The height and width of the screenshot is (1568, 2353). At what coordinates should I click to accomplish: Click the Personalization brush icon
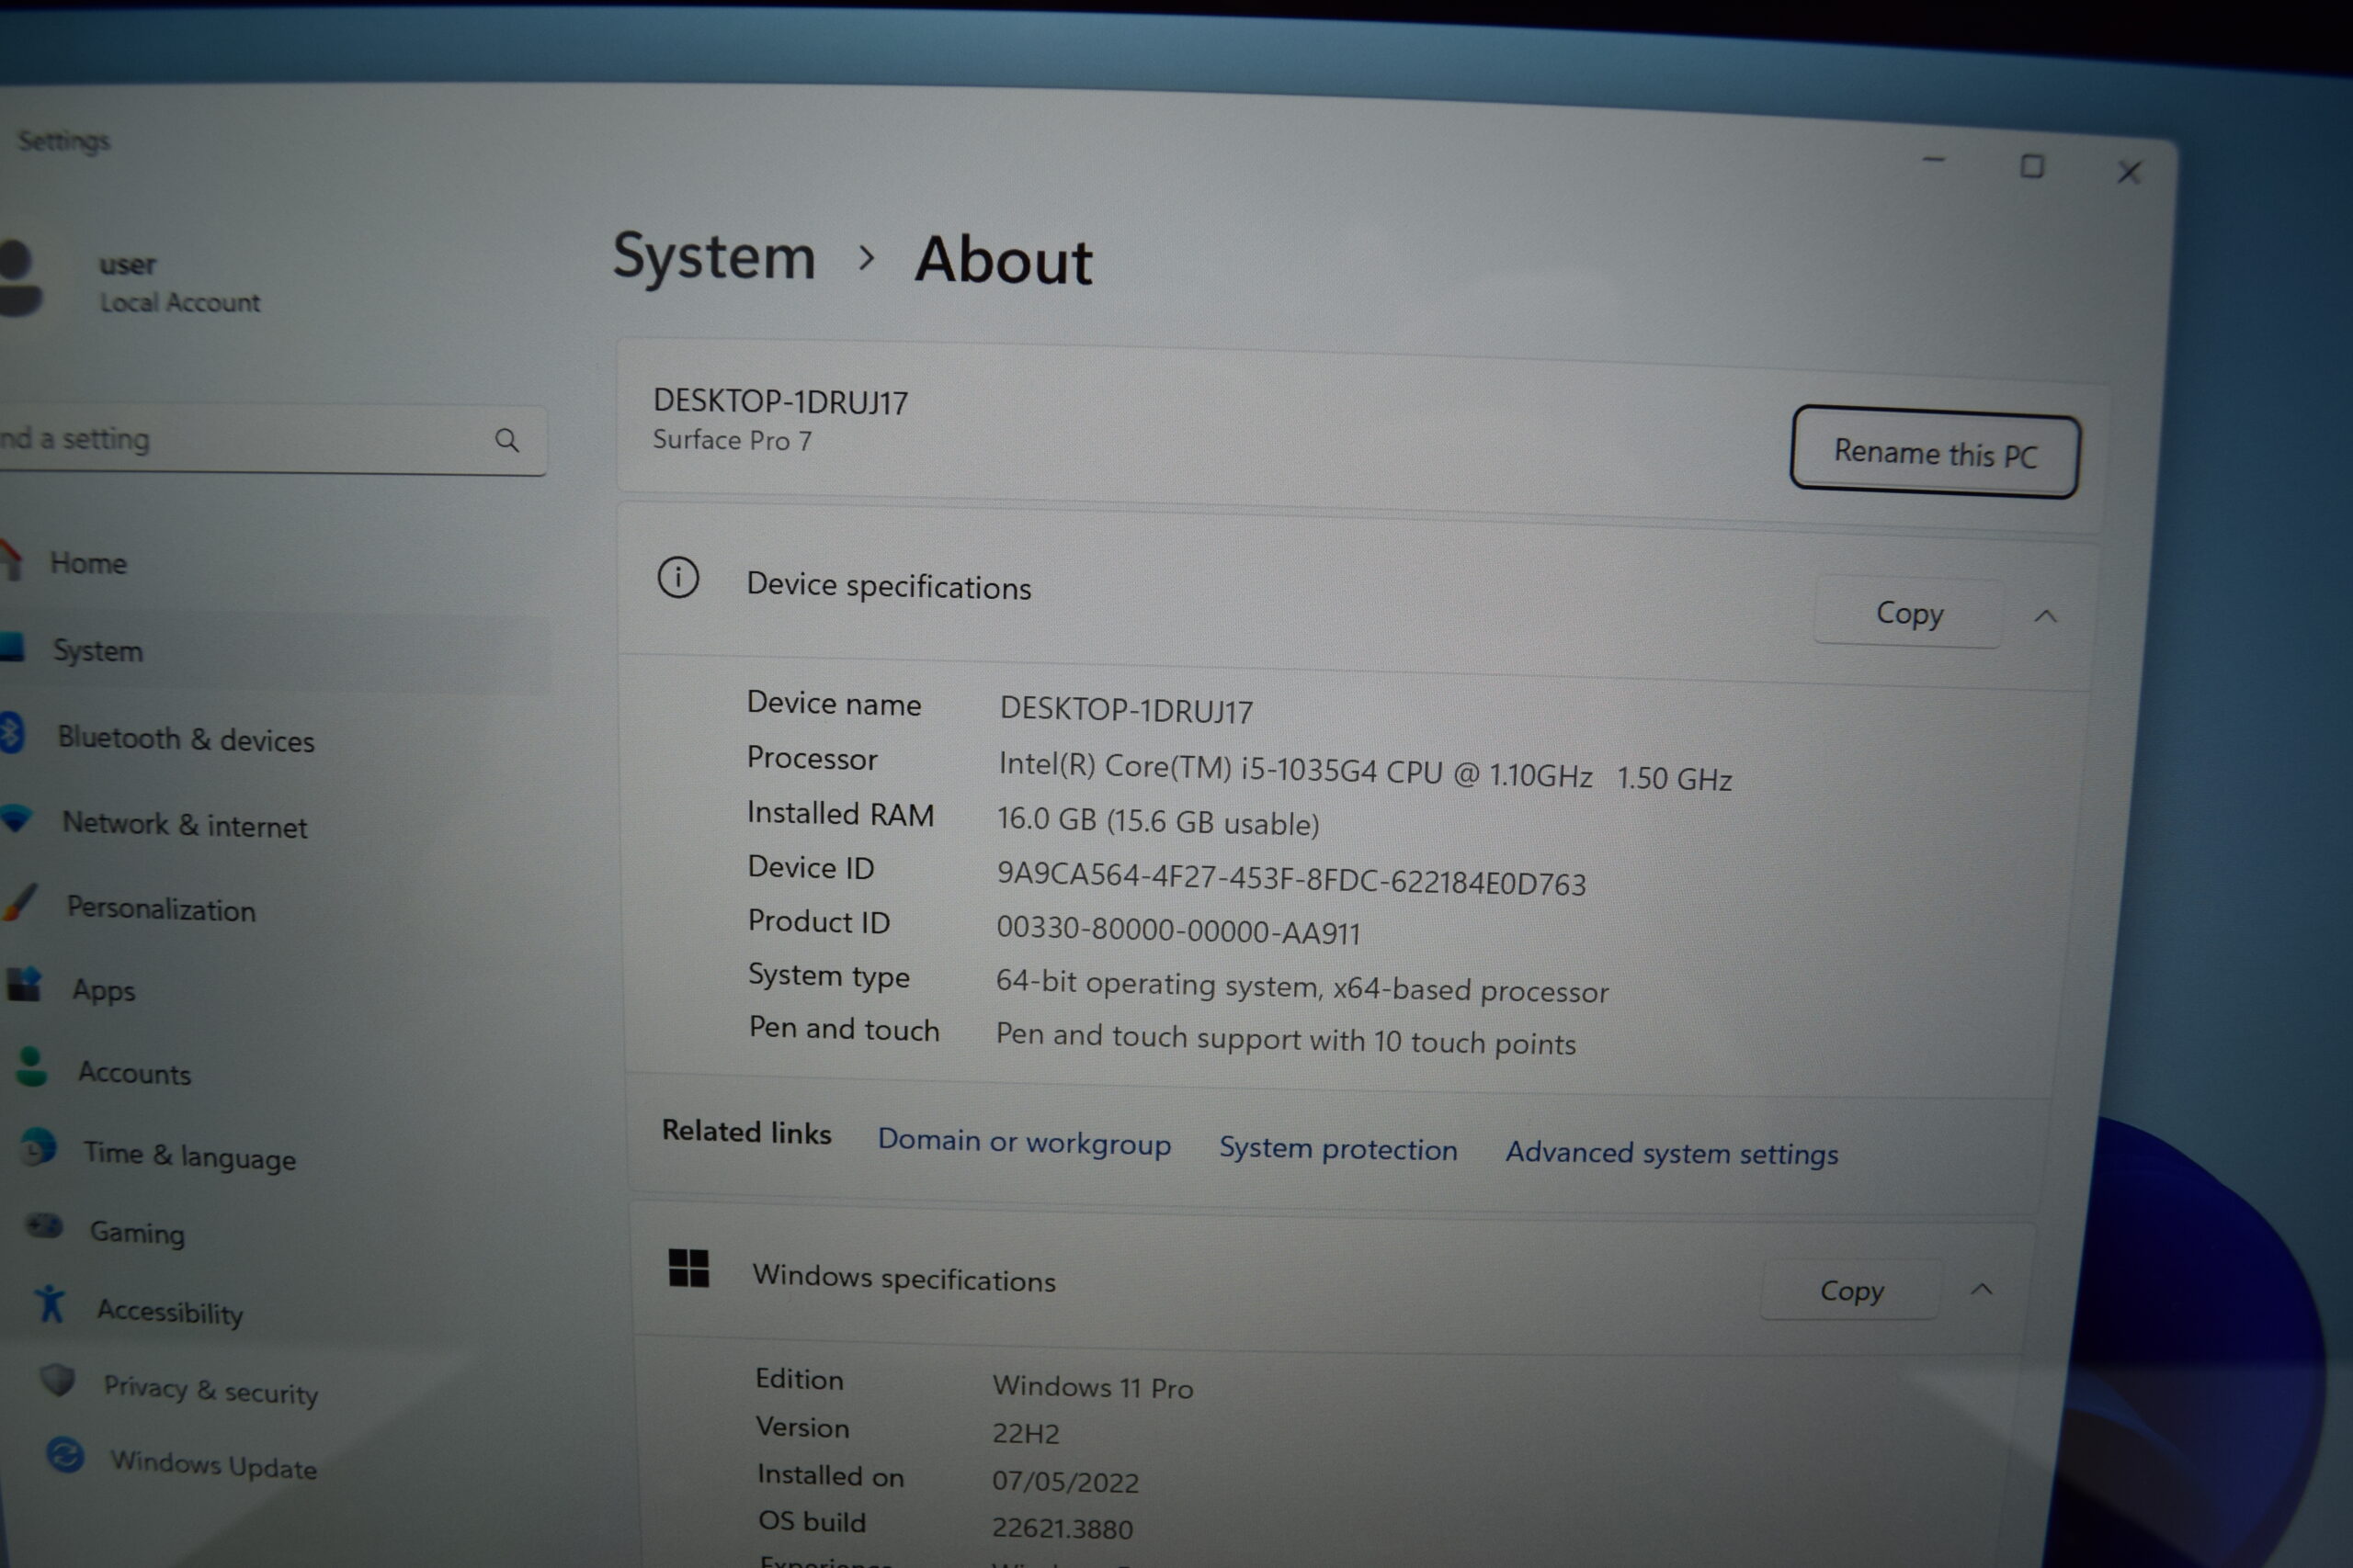tap(20, 903)
